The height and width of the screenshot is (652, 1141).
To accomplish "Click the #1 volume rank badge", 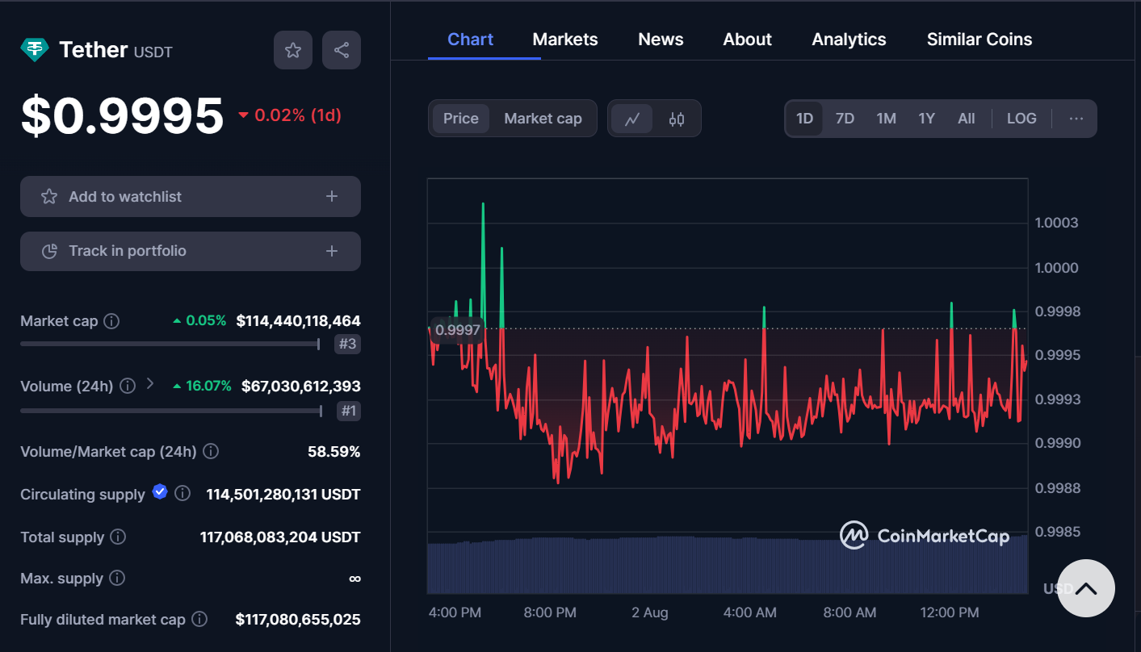I will (348, 411).
